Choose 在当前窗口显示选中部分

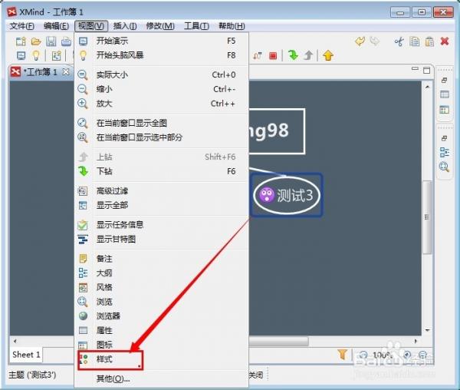click(x=161, y=137)
